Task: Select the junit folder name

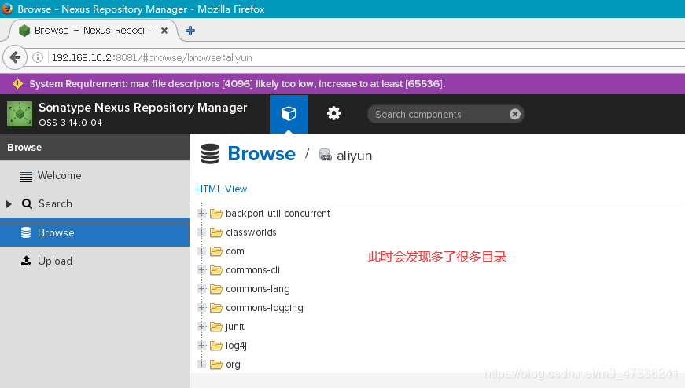Action: [235, 327]
